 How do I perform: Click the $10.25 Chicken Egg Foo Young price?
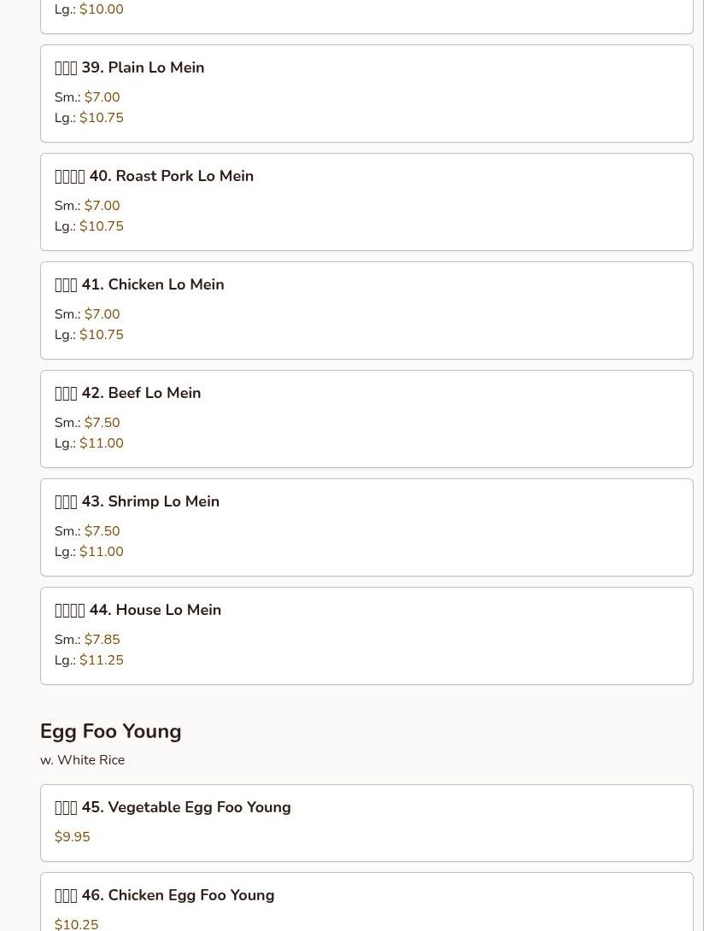76,923
